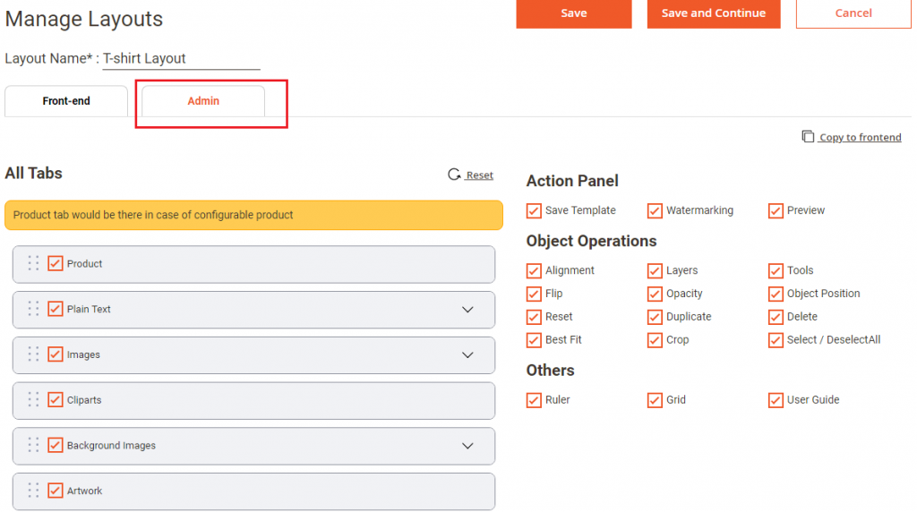Click the drag handle next to Cliparts

click(33, 399)
